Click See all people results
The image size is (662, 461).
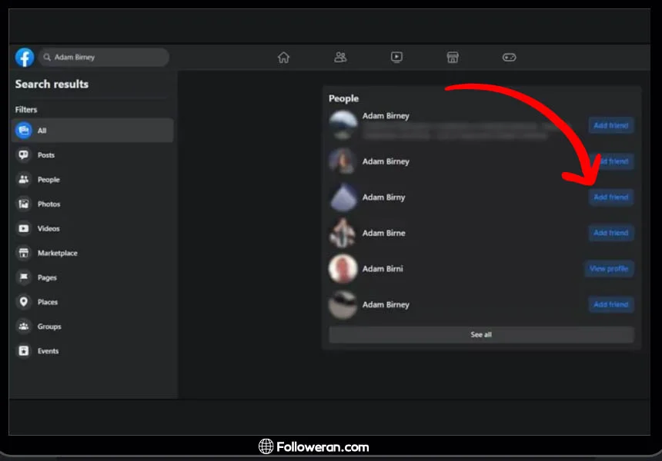[x=481, y=335]
